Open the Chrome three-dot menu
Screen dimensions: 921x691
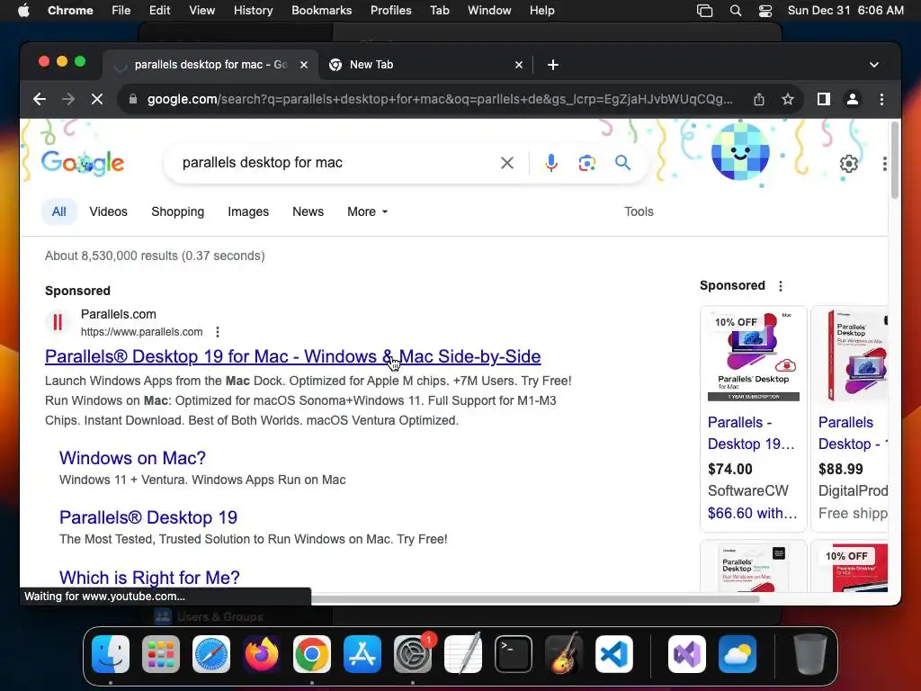pyautogui.click(x=881, y=99)
